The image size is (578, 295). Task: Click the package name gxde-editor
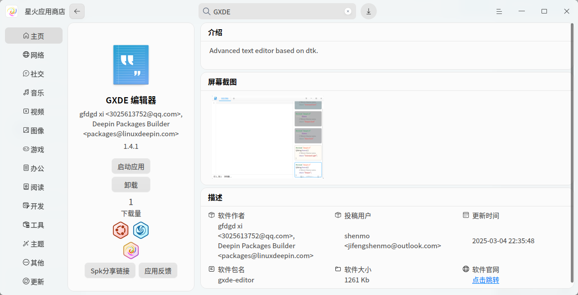coord(236,280)
